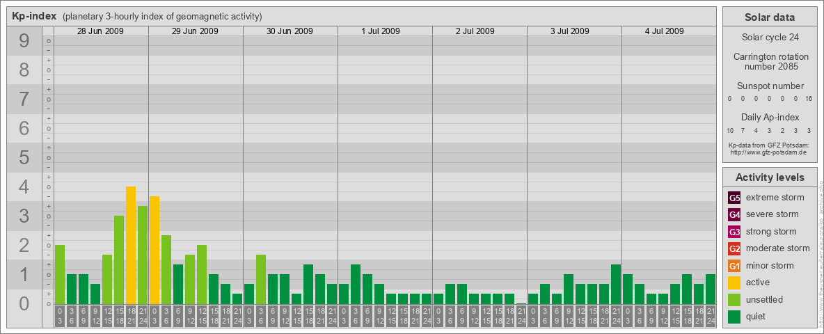The width and height of the screenshot is (824, 334).
Task: Click the '0 3' time label under 28 Jun
Action: [60, 317]
